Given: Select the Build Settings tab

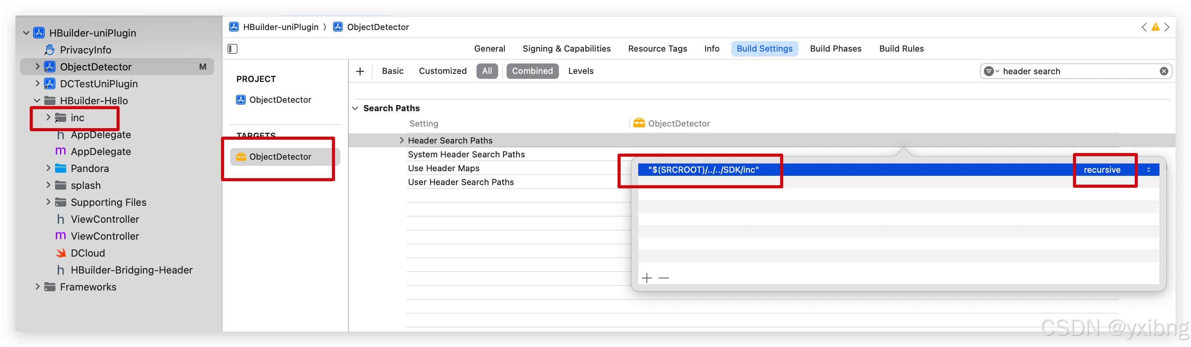Looking at the screenshot, I should click(x=764, y=48).
